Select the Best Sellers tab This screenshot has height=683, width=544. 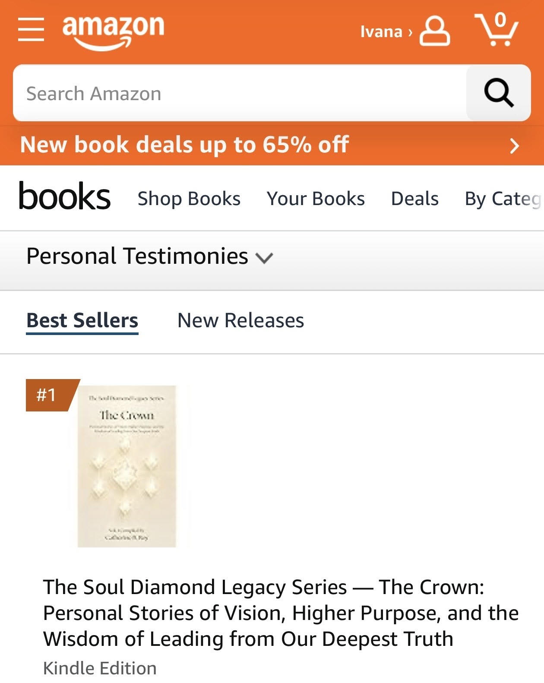82,321
